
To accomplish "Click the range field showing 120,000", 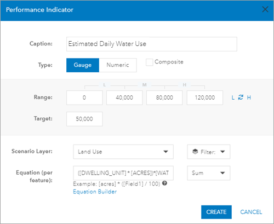I will [x=204, y=97].
